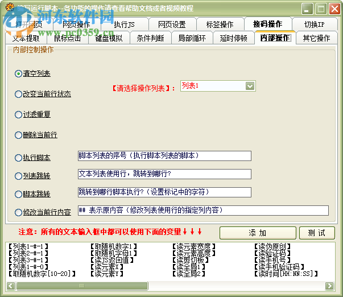Click the variable list left scroll arrow
This screenshot has height=297, width=343.
point(11,286)
